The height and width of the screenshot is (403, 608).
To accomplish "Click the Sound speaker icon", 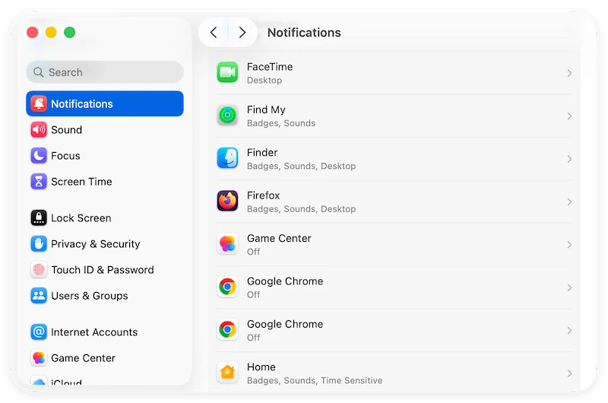I will pos(39,129).
